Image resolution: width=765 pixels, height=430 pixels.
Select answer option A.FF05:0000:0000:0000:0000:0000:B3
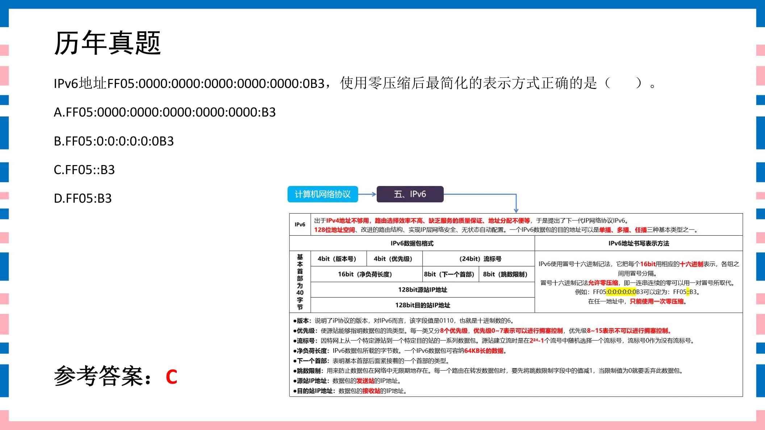[165, 112]
